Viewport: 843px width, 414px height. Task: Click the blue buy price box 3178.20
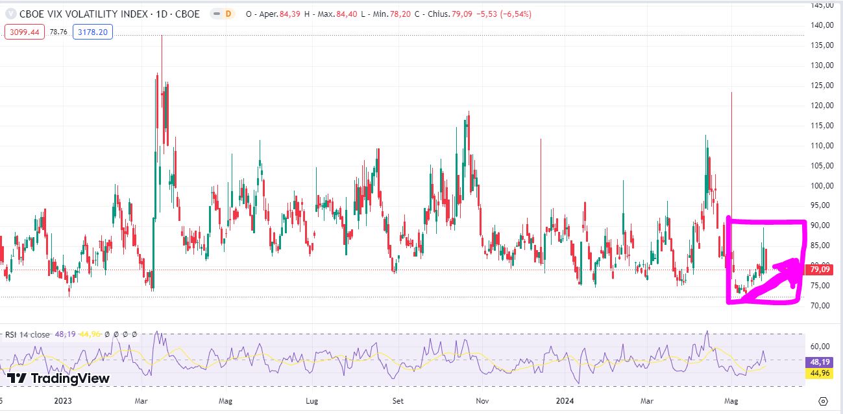(93, 32)
